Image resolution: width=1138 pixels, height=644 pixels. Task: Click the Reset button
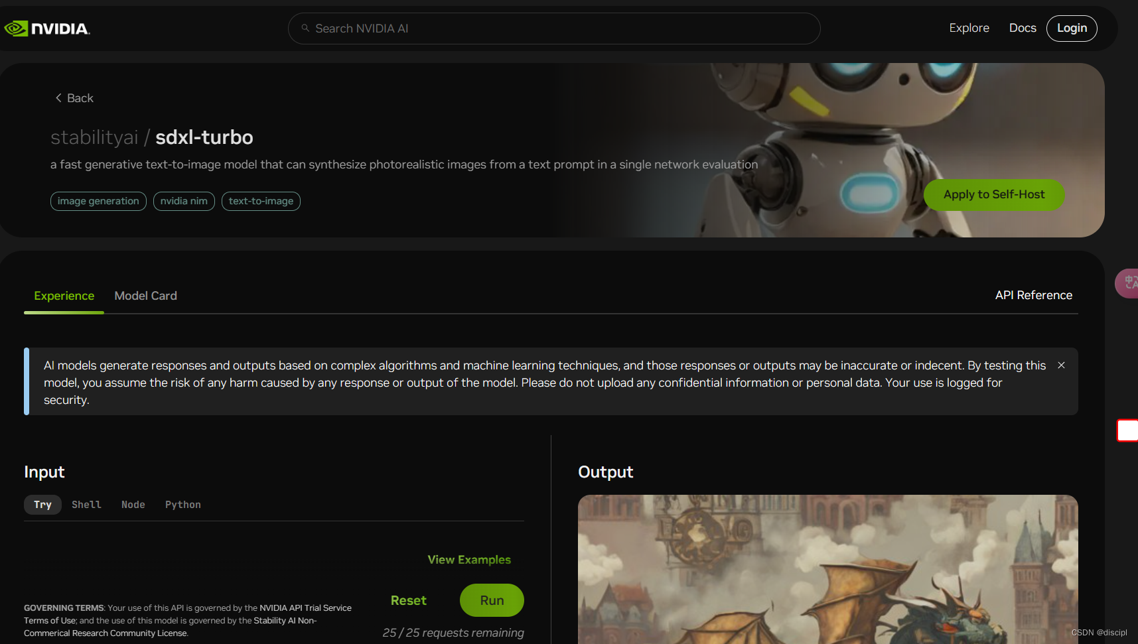pos(408,600)
